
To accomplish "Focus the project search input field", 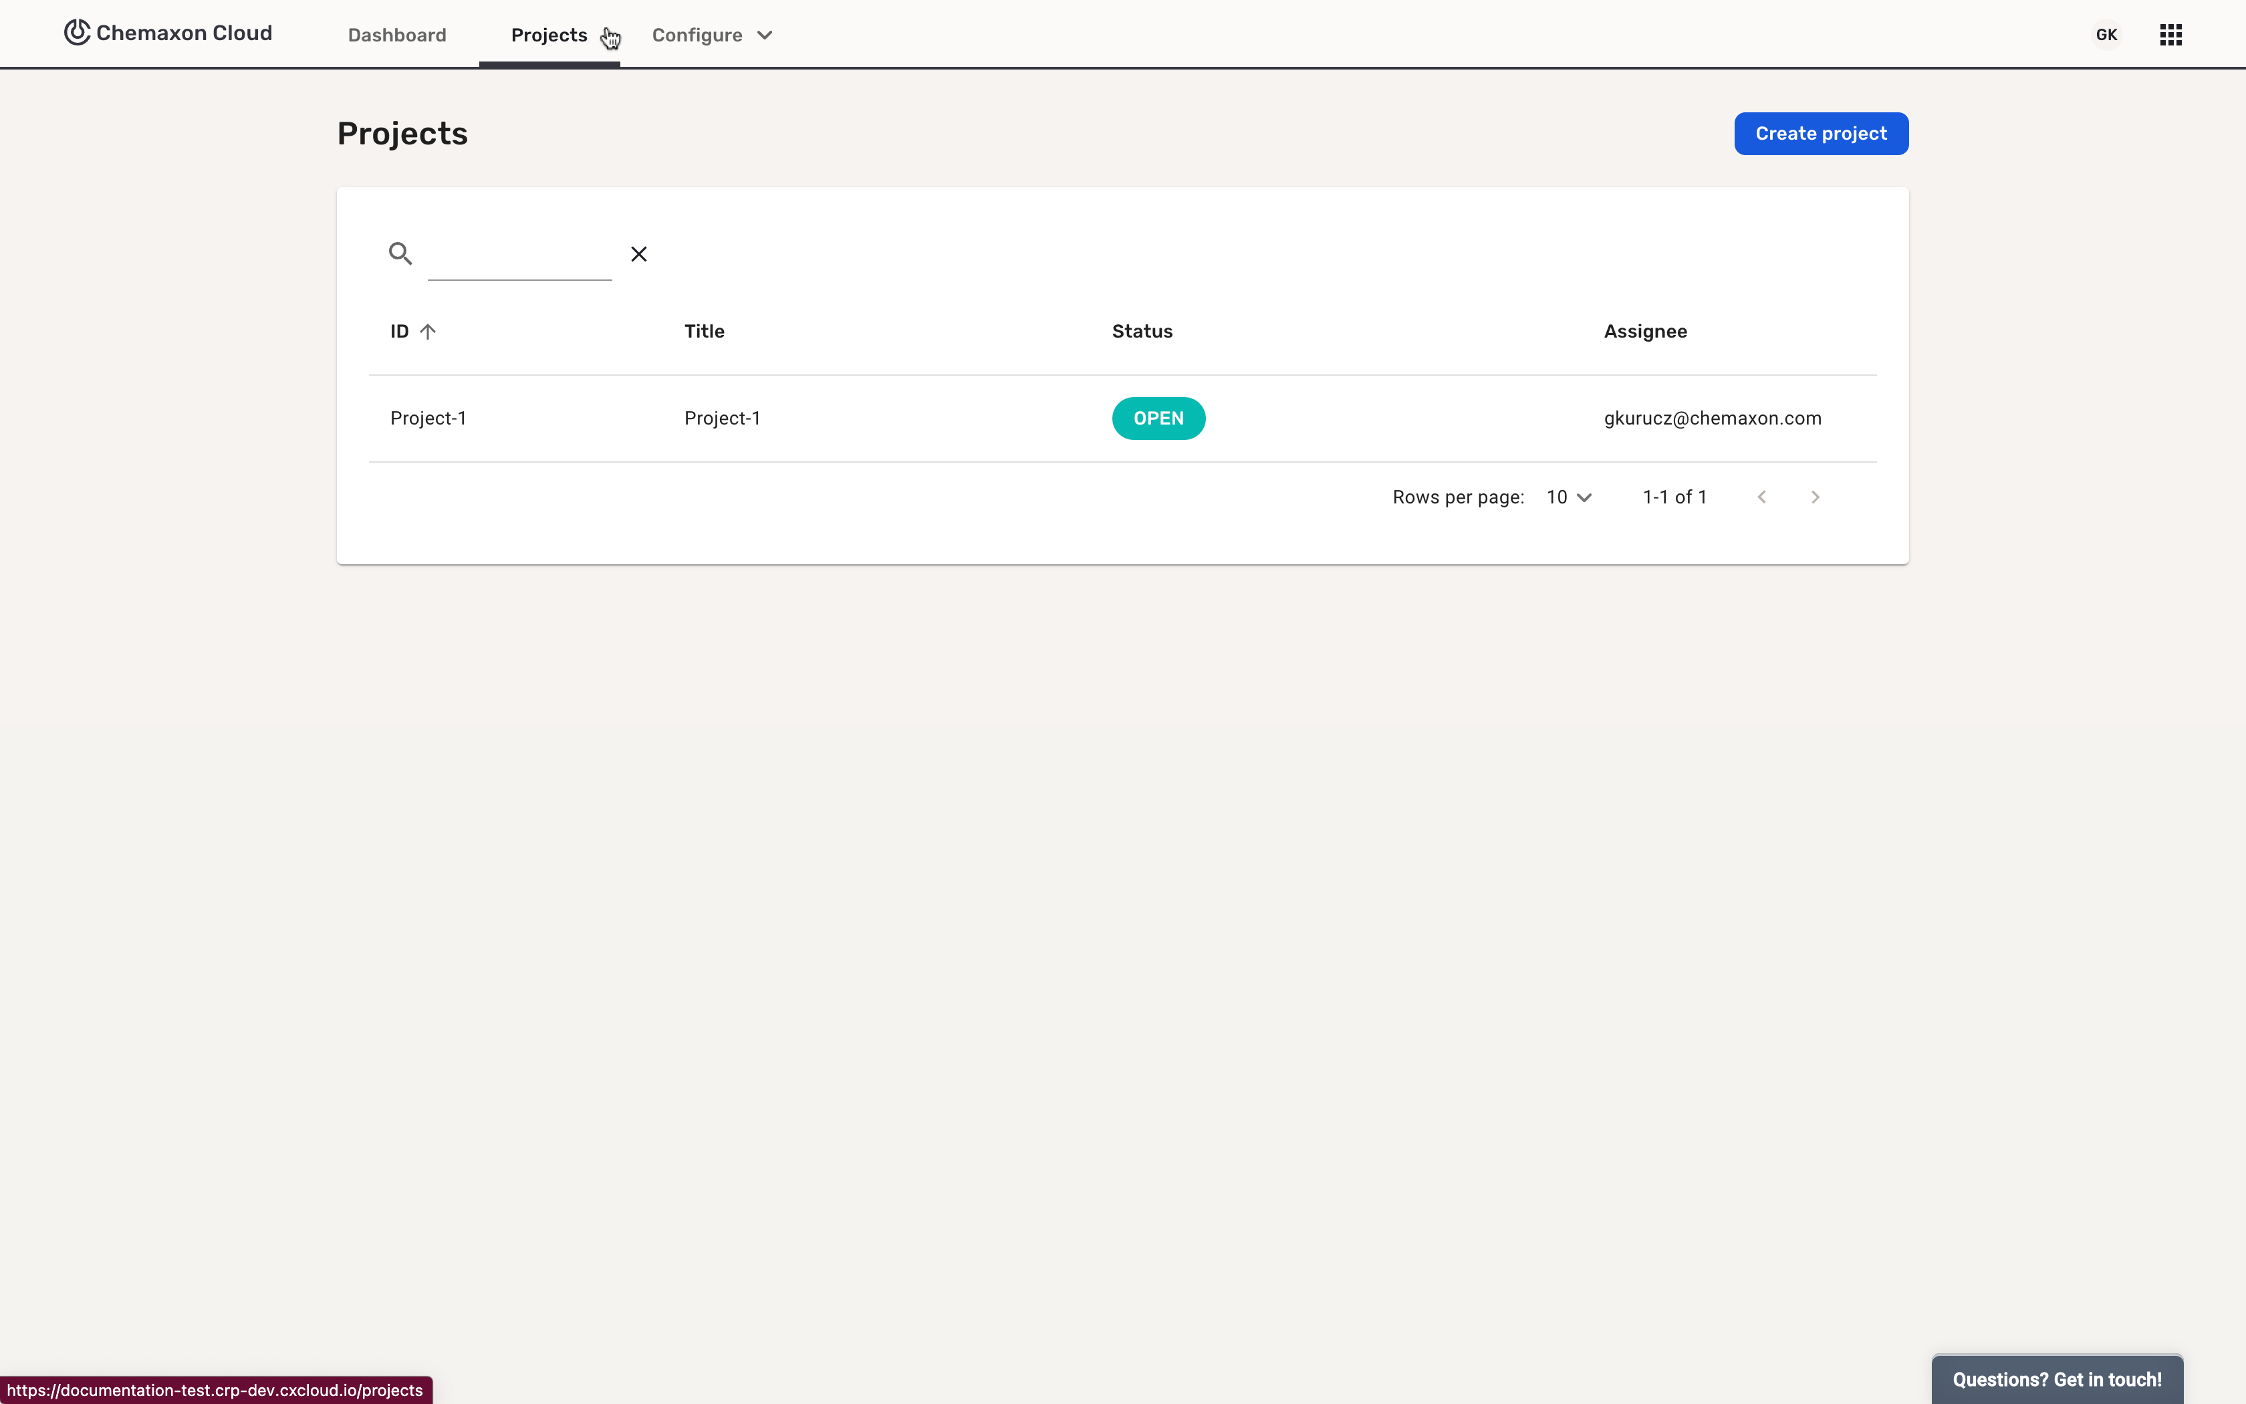I will click(520, 255).
